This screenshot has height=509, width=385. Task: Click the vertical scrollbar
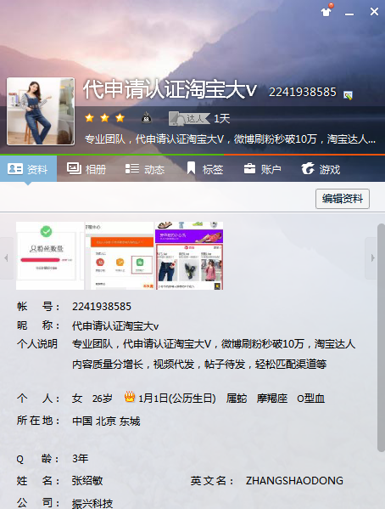pyautogui.click(x=381, y=337)
